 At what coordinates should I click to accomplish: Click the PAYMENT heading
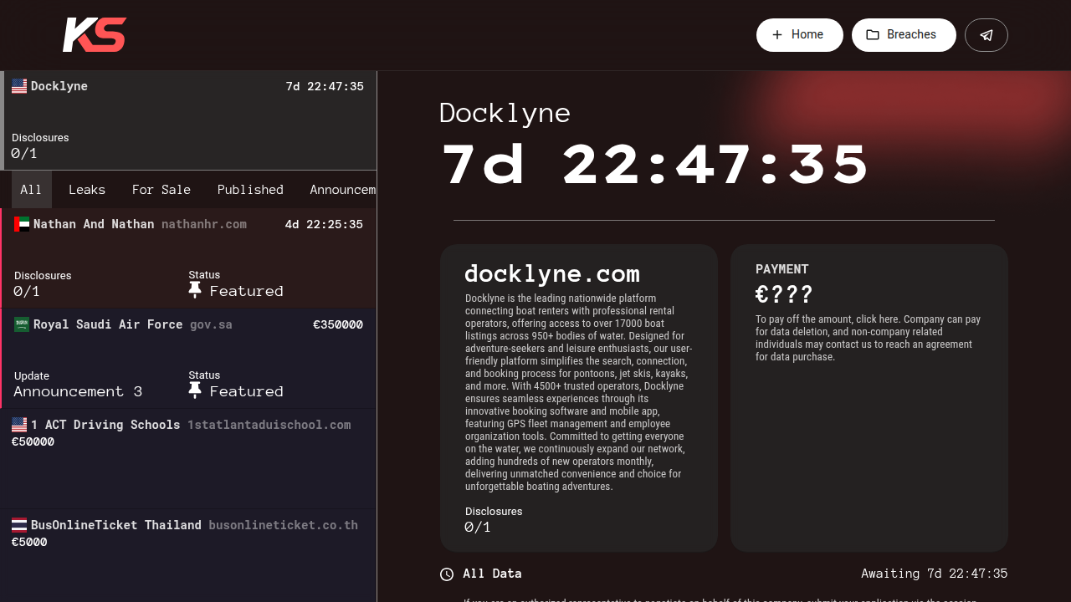coord(782,269)
